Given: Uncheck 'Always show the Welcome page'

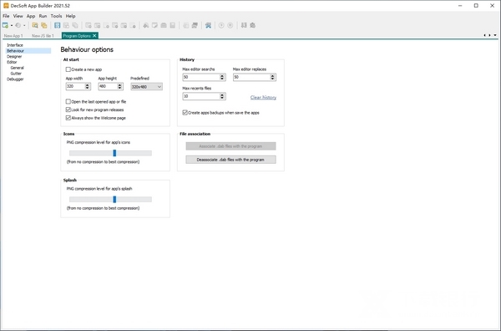Looking at the screenshot, I should click(68, 118).
